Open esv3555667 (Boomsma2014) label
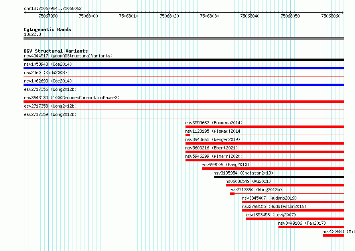The image size is (355, 251). [214, 123]
